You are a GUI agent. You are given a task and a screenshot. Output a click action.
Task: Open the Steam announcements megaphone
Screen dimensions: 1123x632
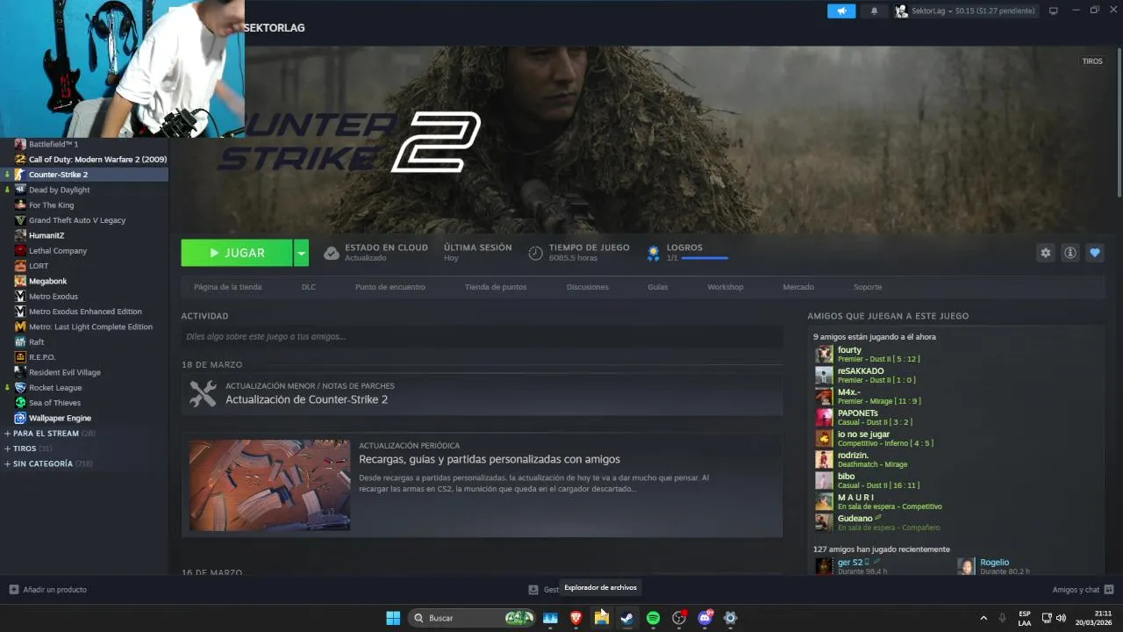(841, 11)
